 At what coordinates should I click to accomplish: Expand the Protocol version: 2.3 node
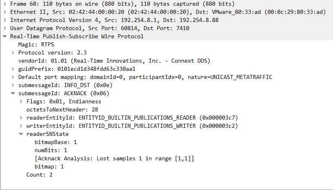click(x=13, y=52)
